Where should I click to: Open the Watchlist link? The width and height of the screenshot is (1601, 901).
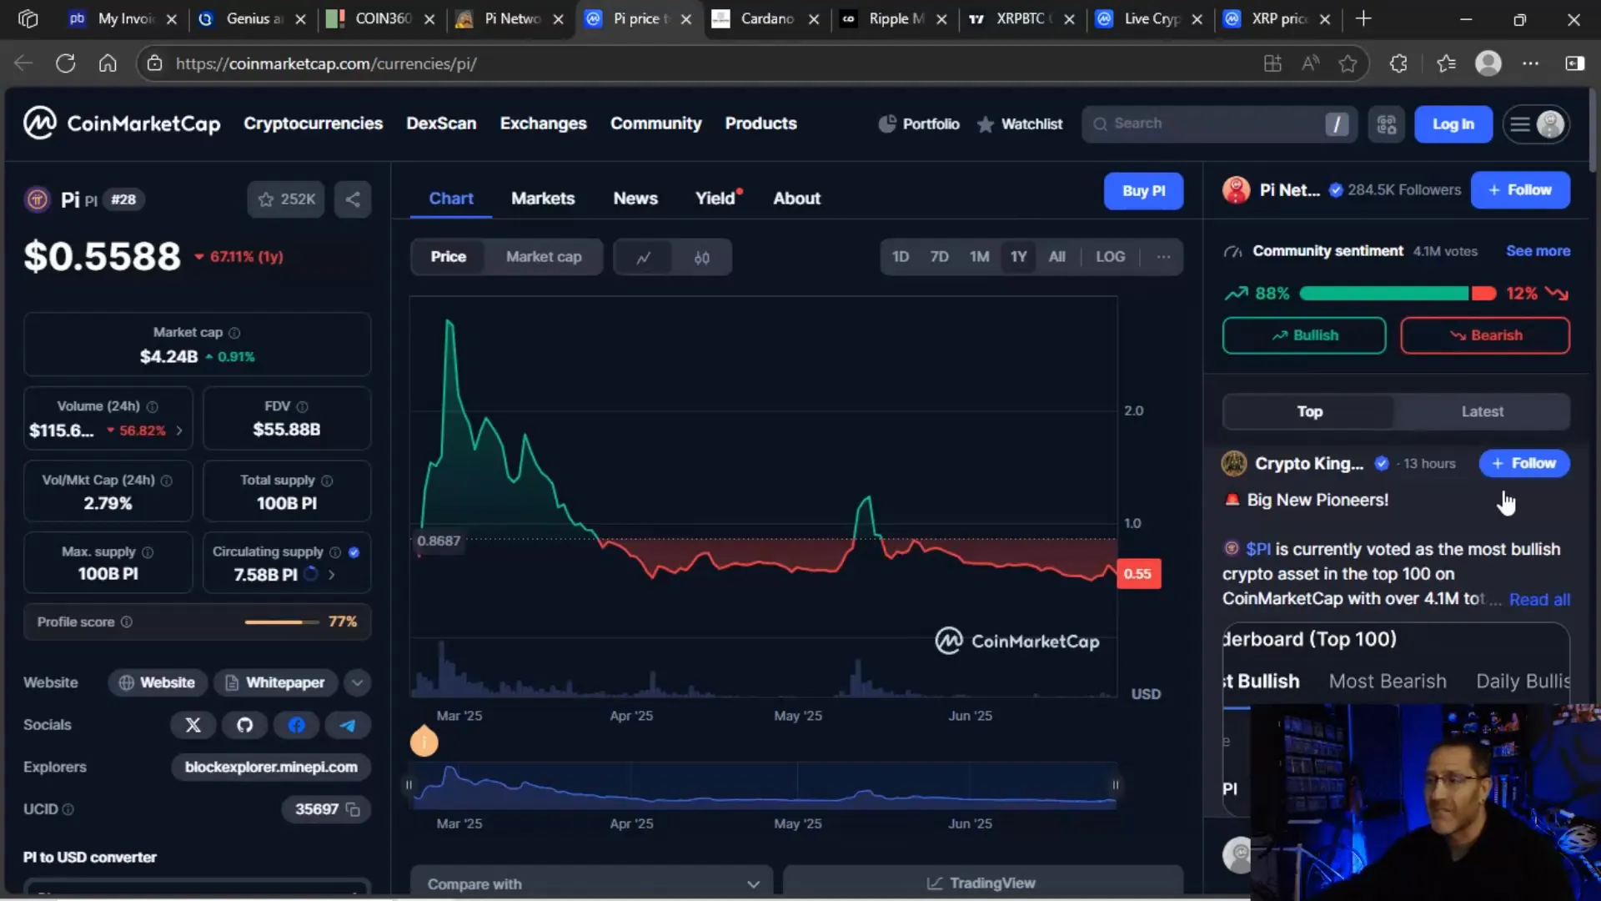pos(1020,123)
